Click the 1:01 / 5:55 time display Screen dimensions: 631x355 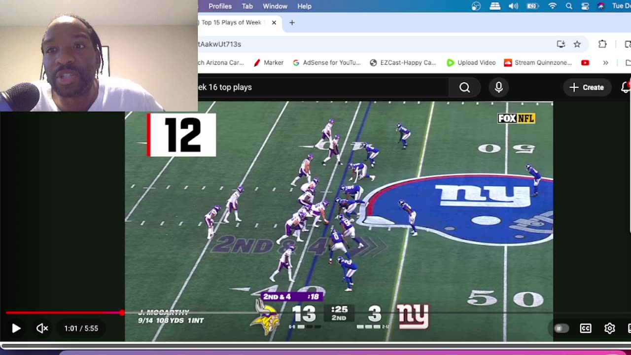[x=81, y=328]
